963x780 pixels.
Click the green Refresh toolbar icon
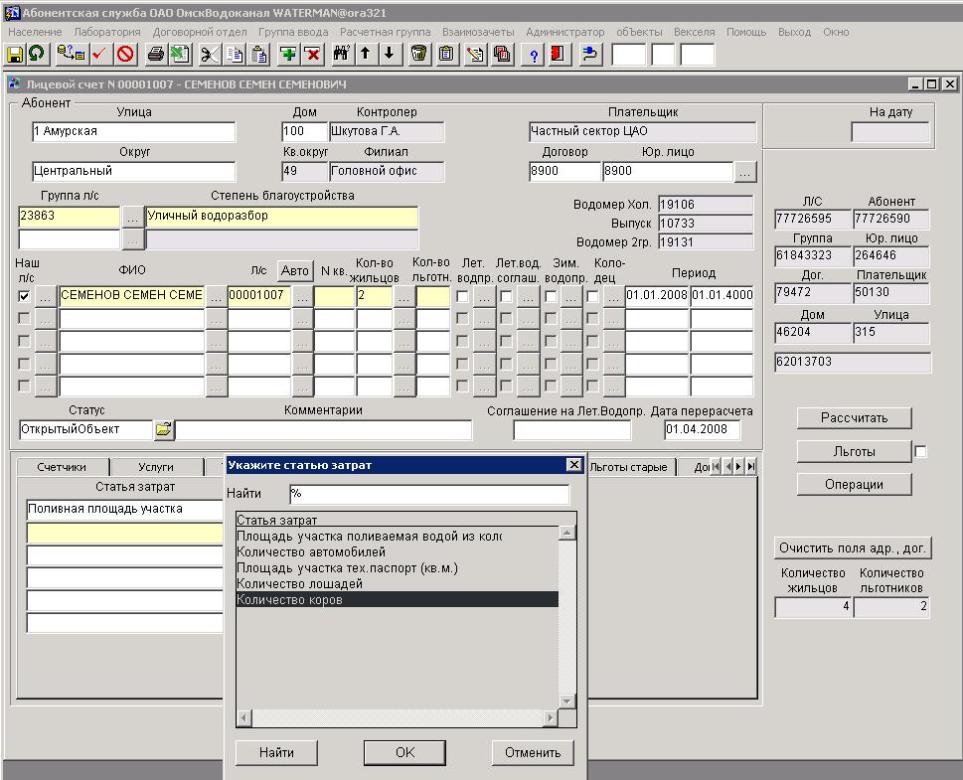tap(37, 55)
